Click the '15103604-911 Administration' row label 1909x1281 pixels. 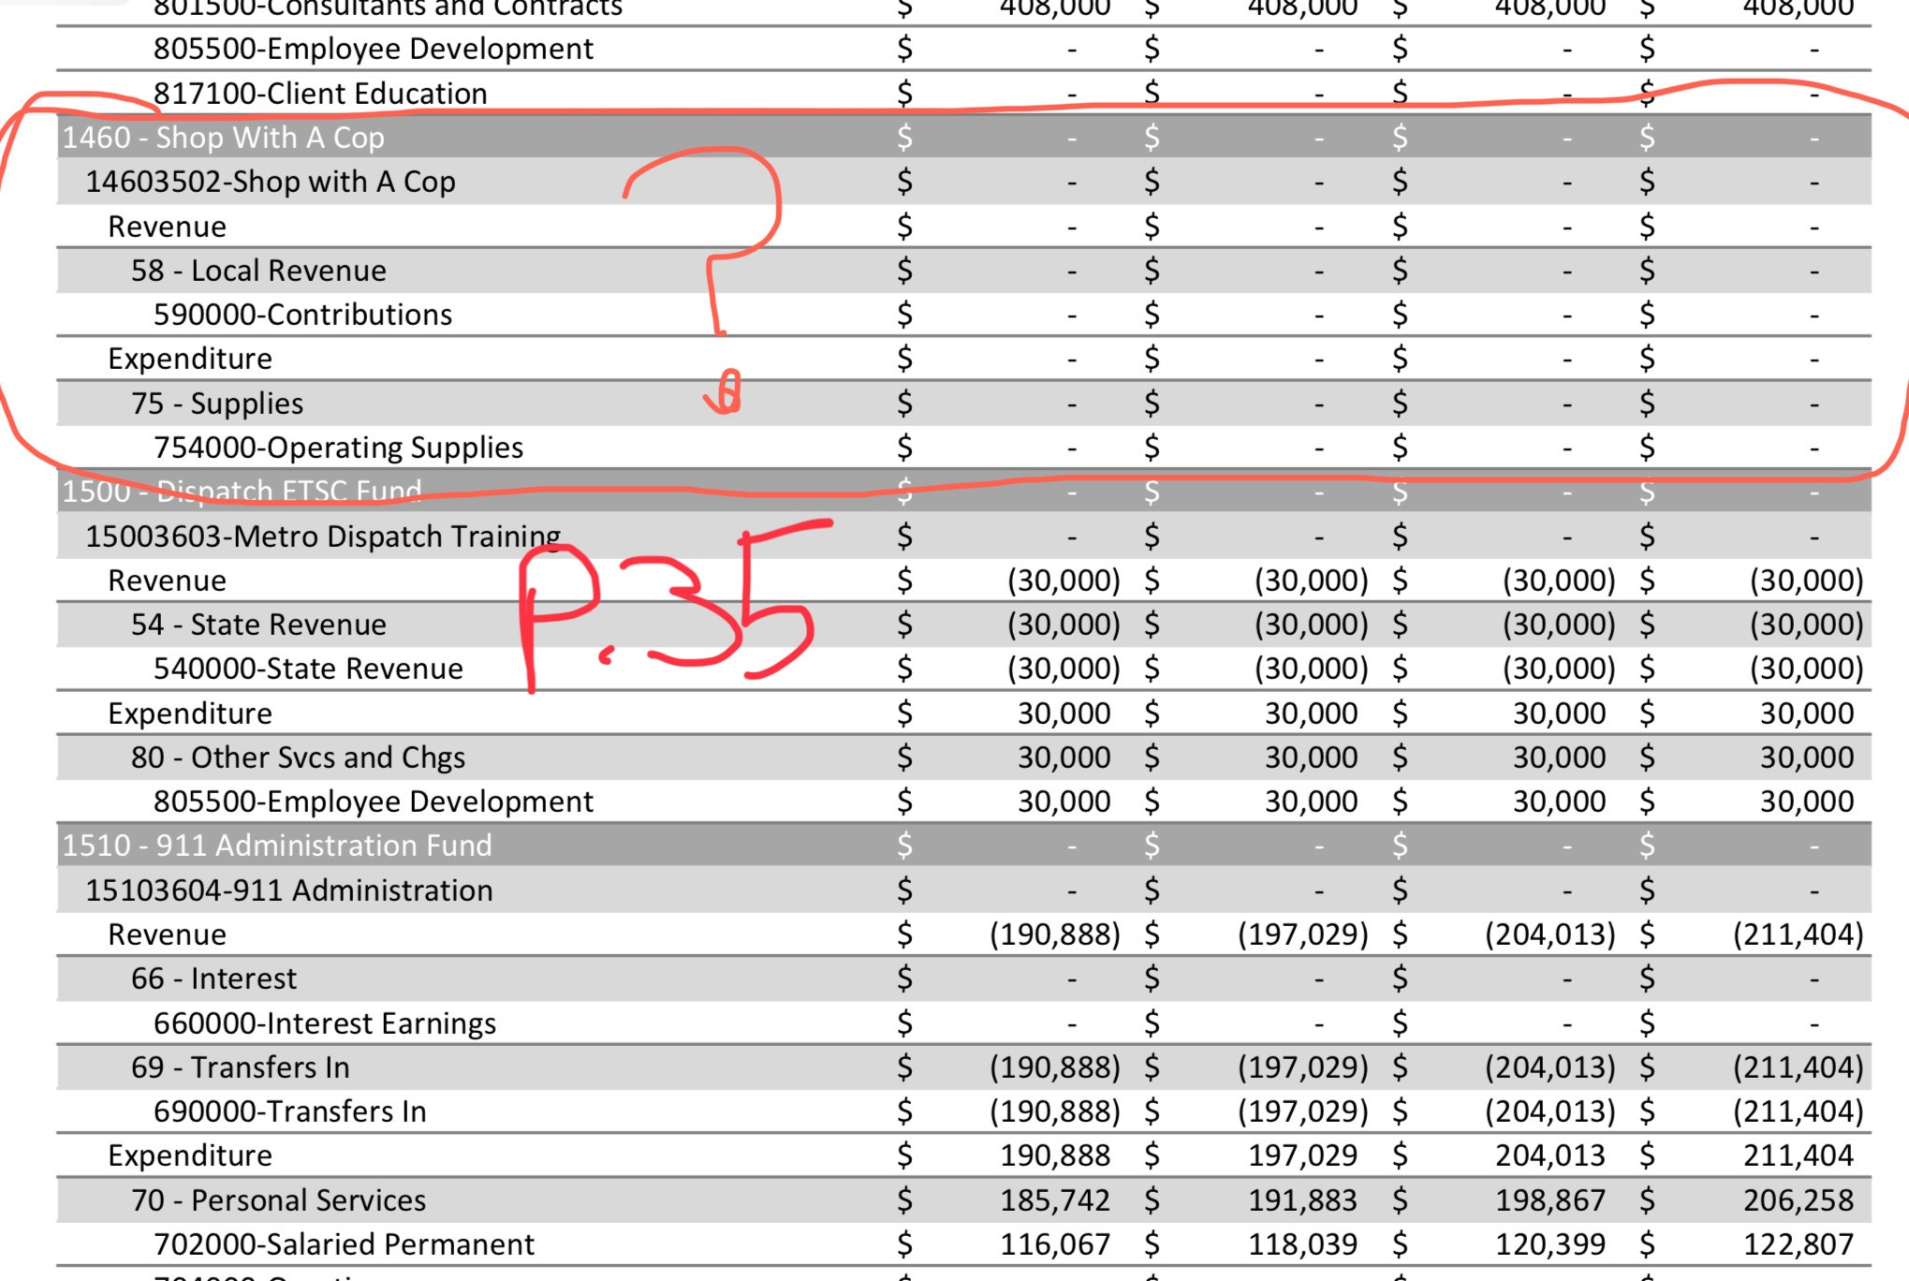point(288,891)
